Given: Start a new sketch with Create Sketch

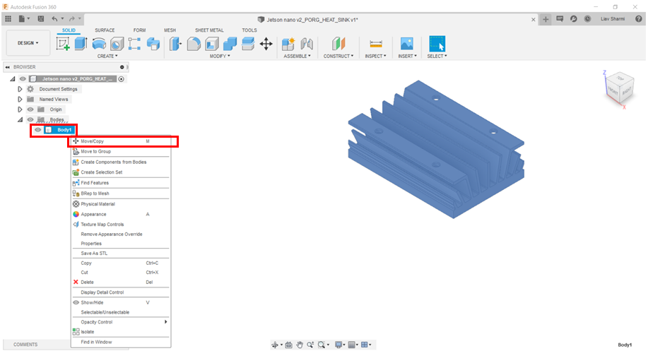Looking at the screenshot, I should 63,44.
